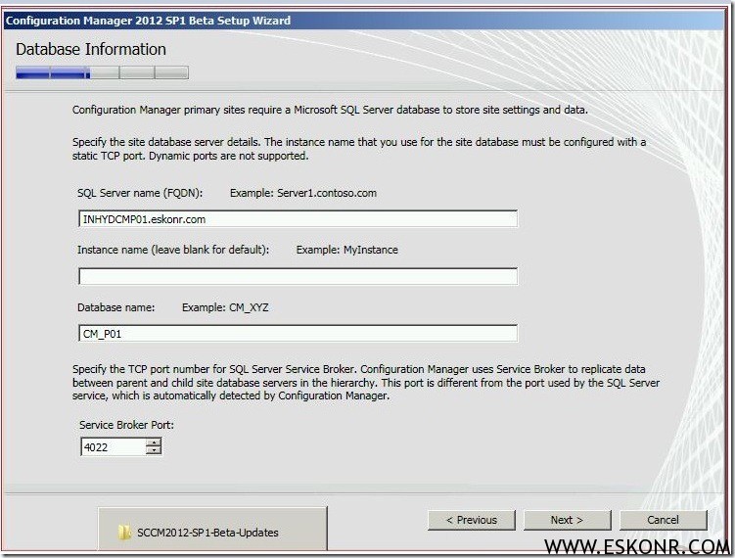The image size is (735, 558).
Task: Proceed with the Next button
Action: 568,520
